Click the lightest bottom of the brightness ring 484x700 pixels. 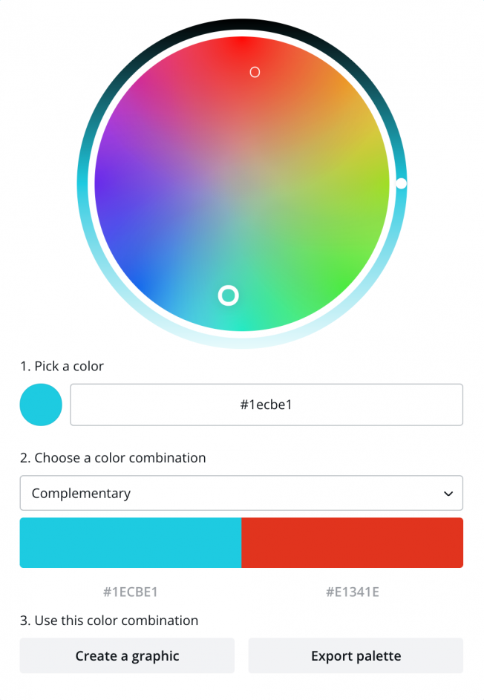click(241, 340)
